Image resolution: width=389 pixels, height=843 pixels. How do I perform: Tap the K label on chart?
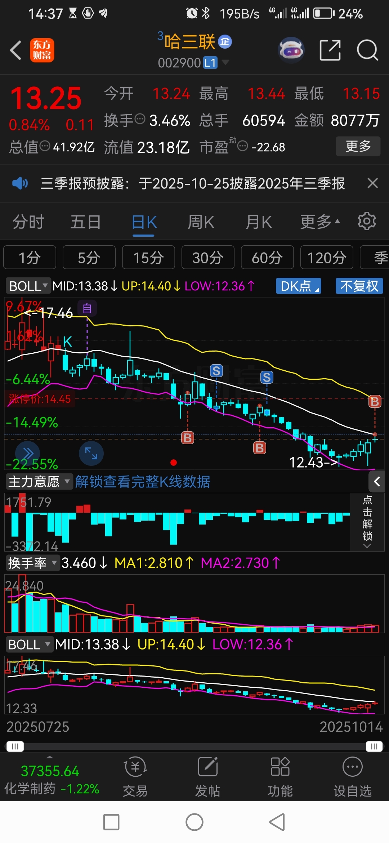[67, 342]
